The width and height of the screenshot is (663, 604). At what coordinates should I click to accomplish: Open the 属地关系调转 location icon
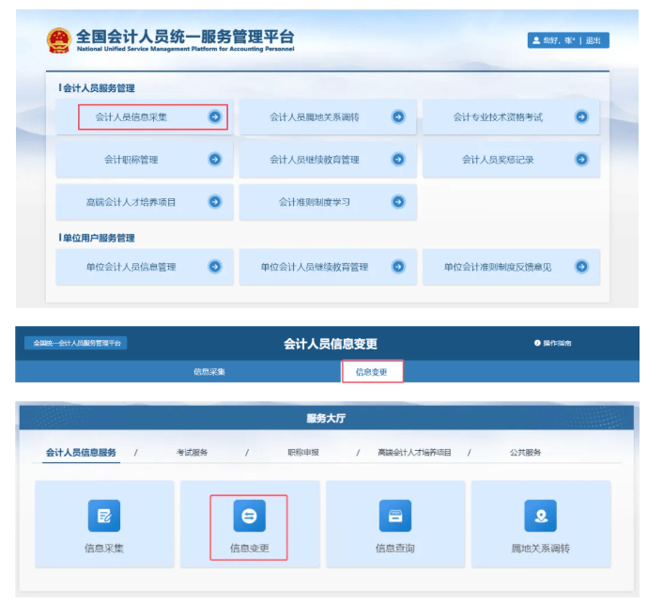pos(540,516)
